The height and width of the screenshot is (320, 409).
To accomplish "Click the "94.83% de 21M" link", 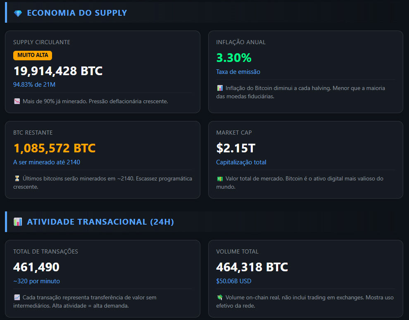I will click(34, 85).
